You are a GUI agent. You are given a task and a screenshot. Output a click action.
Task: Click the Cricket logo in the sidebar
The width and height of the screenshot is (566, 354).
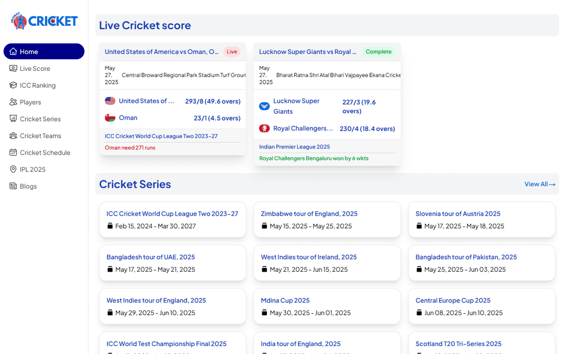(x=44, y=21)
